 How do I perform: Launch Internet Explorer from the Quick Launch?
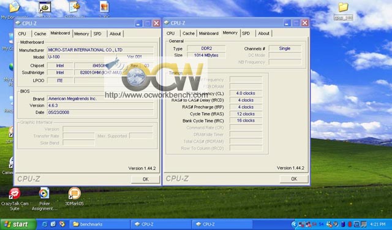click(45, 224)
